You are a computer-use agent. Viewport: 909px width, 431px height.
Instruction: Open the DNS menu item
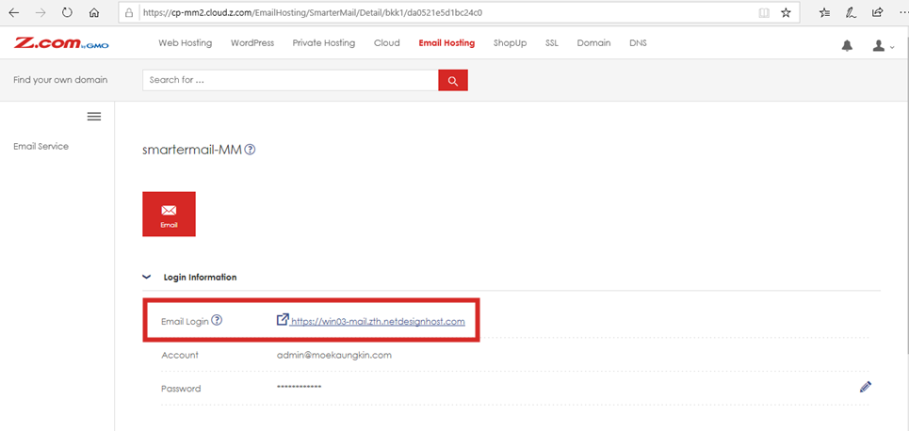coord(638,43)
